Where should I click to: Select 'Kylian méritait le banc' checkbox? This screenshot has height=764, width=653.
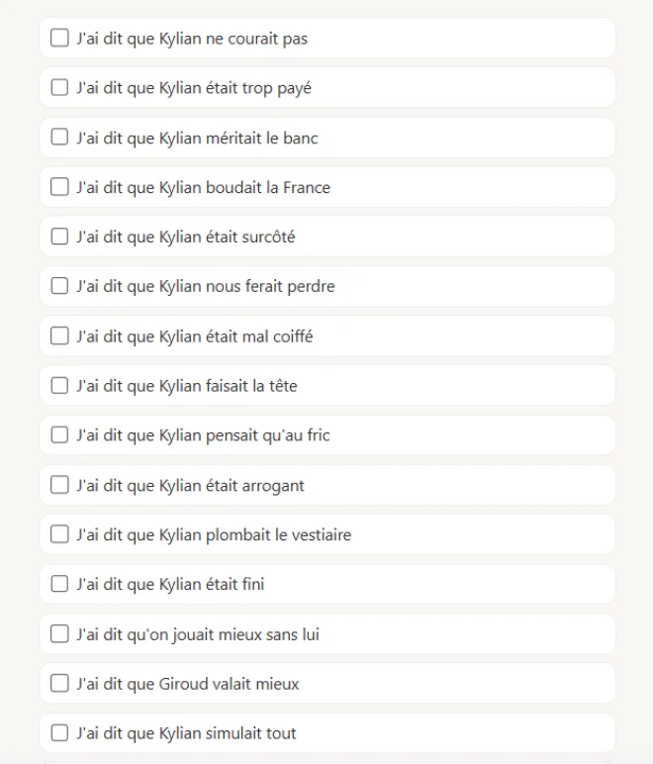59,137
